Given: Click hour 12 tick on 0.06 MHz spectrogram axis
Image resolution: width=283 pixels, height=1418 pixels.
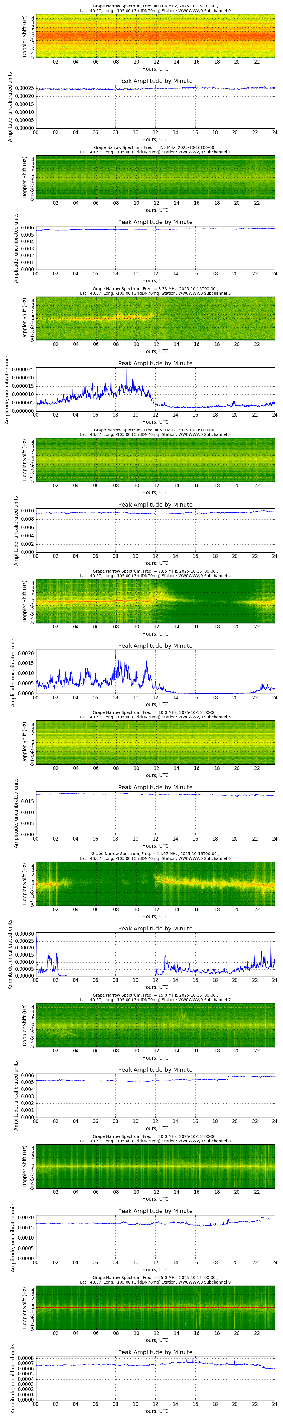Looking at the screenshot, I should point(156,62).
